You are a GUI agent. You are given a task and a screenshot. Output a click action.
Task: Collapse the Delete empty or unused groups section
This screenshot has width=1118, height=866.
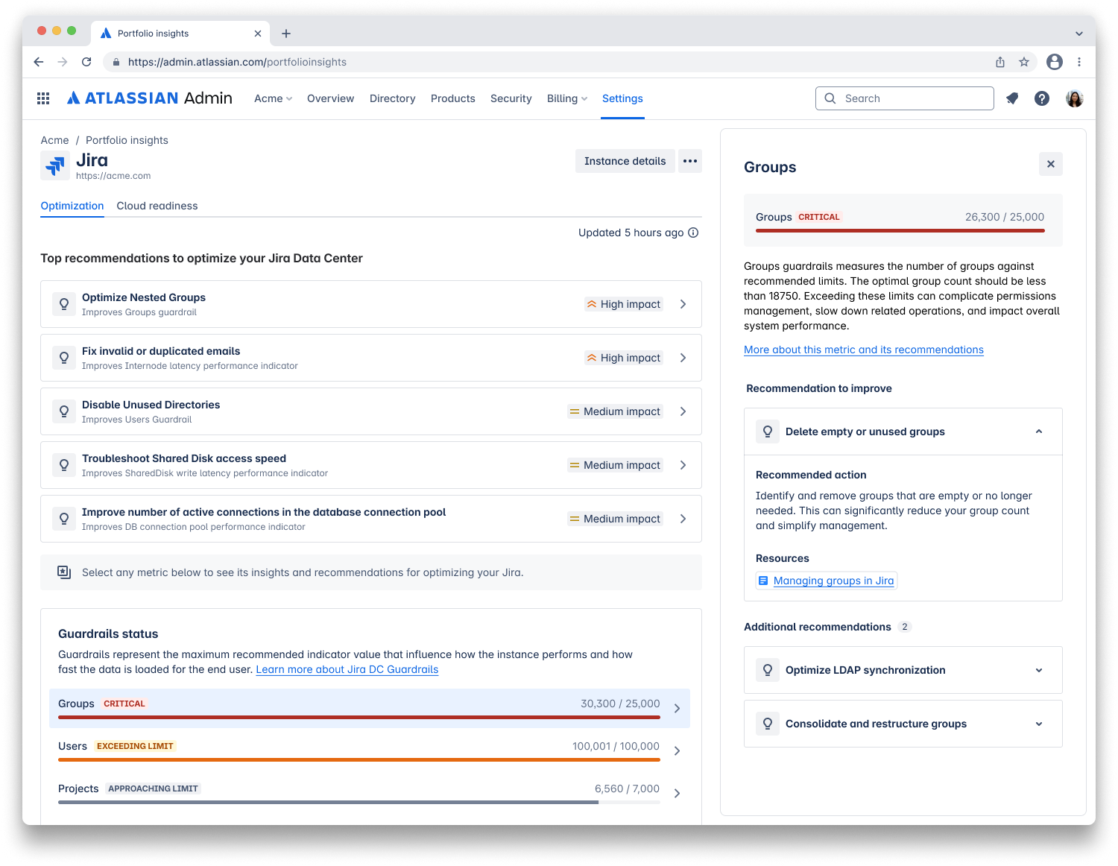(x=1038, y=431)
